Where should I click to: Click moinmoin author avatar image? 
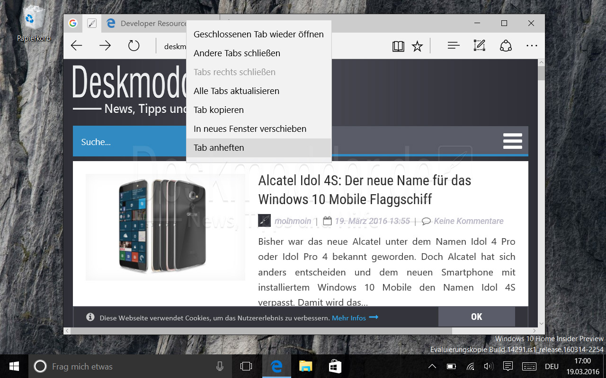(x=264, y=221)
